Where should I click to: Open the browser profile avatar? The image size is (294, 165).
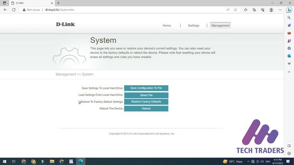271,10
